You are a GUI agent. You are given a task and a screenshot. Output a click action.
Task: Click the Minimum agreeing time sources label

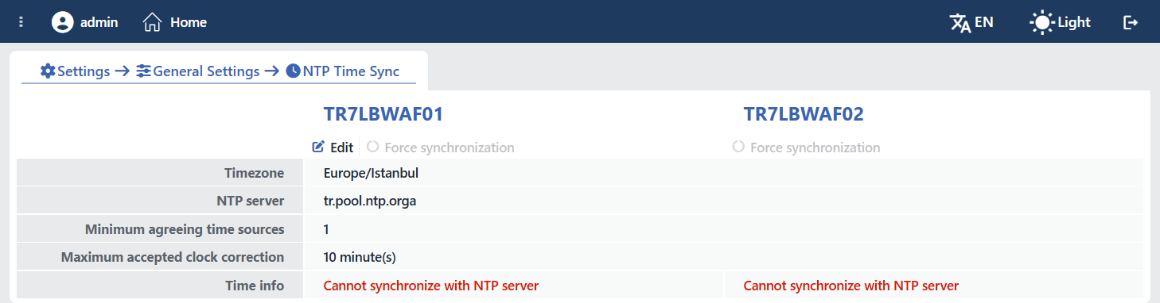click(x=185, y=229)
